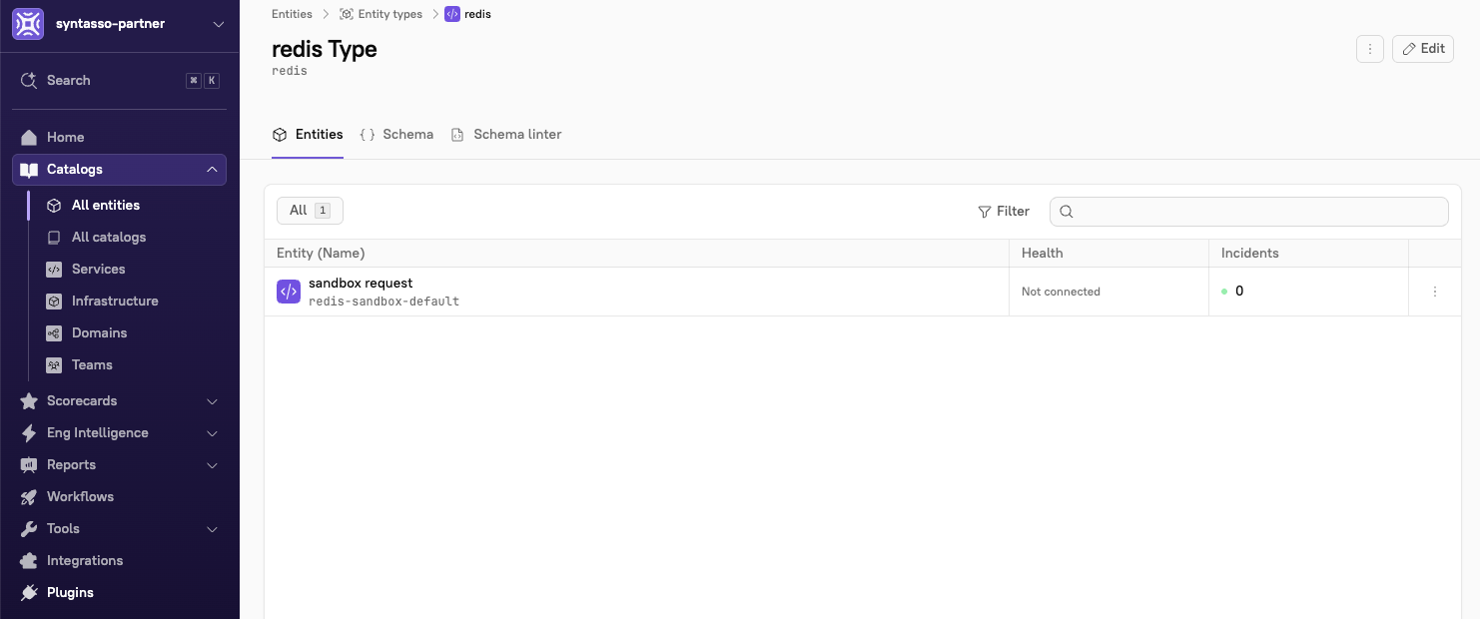
Task: Open the sandbox request entity link
Action: tap(361, 284)
